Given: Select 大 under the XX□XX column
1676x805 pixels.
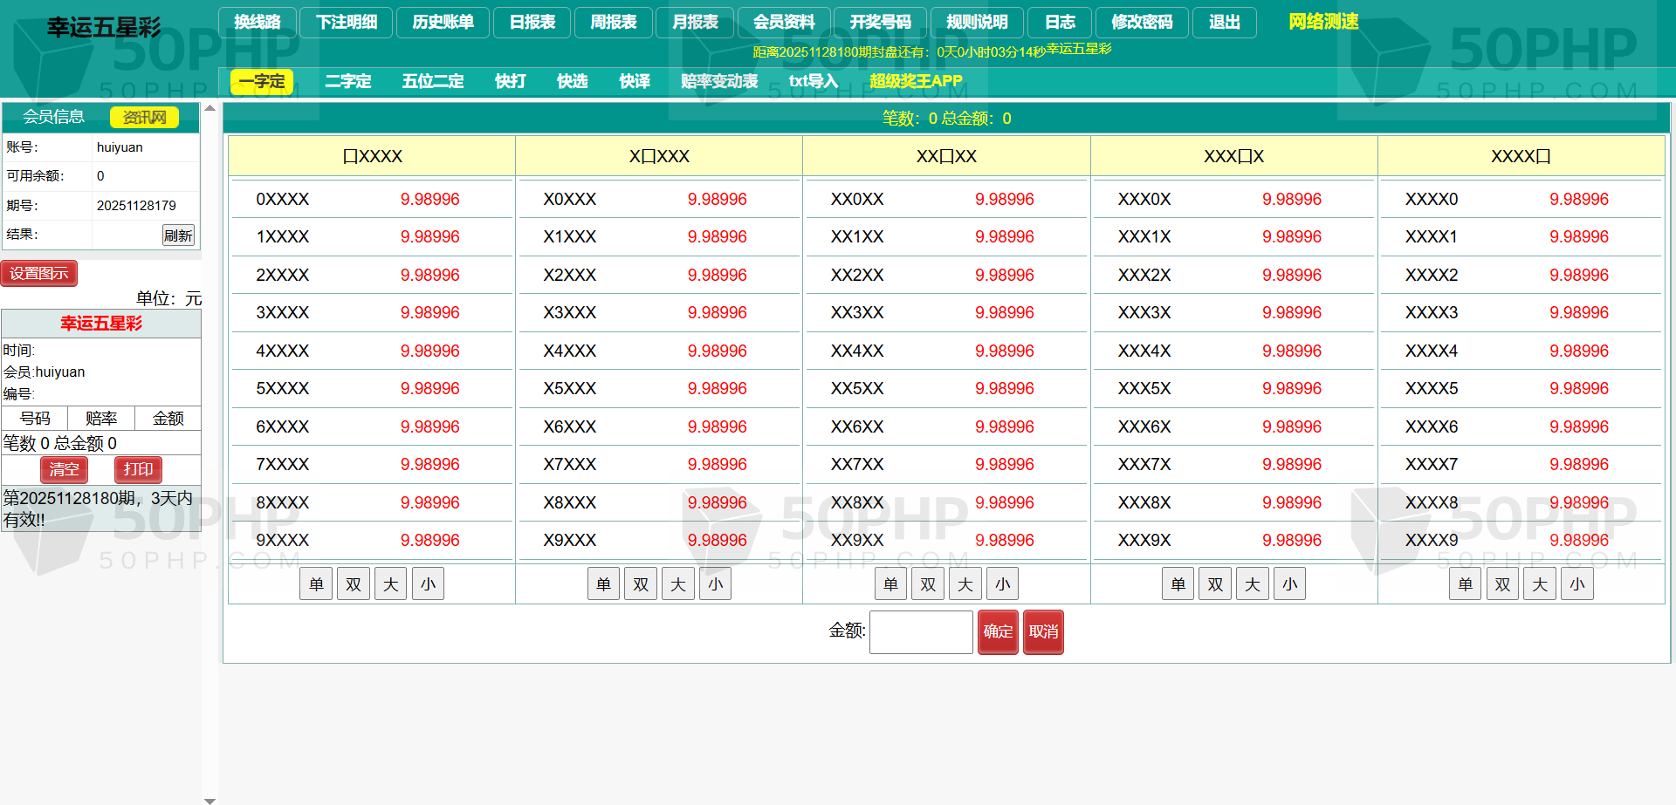Looking at the screenshot, I should (965, 584).
